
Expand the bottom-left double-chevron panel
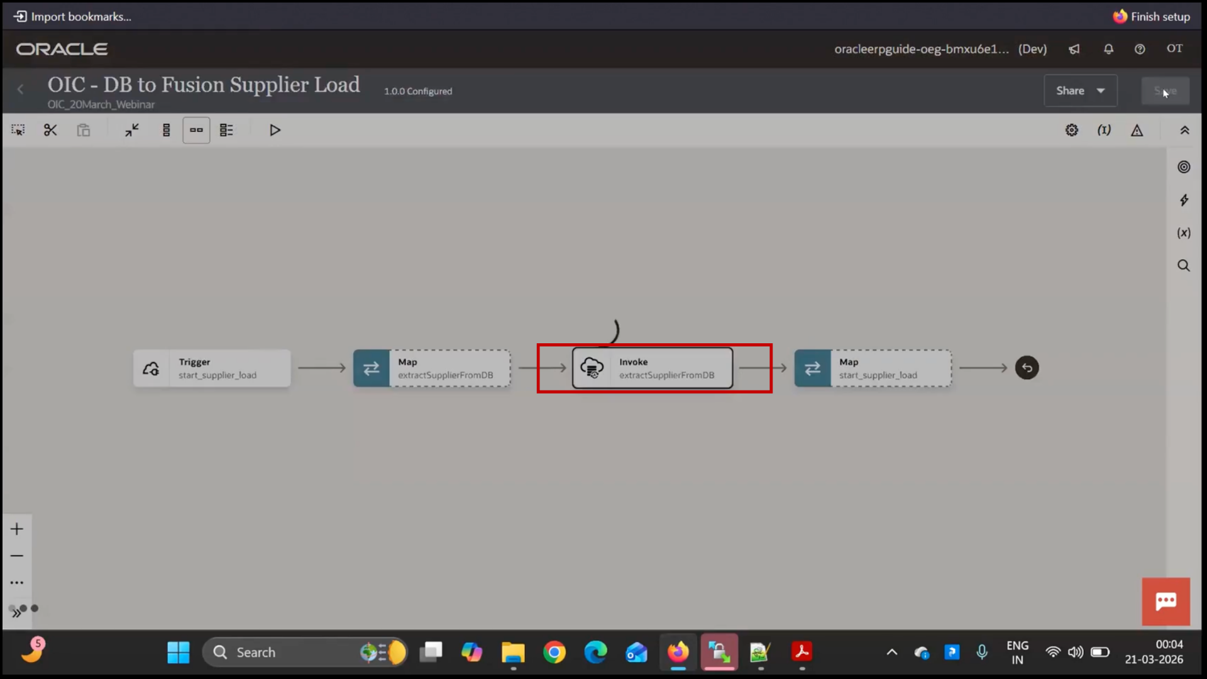pos(16,614)
